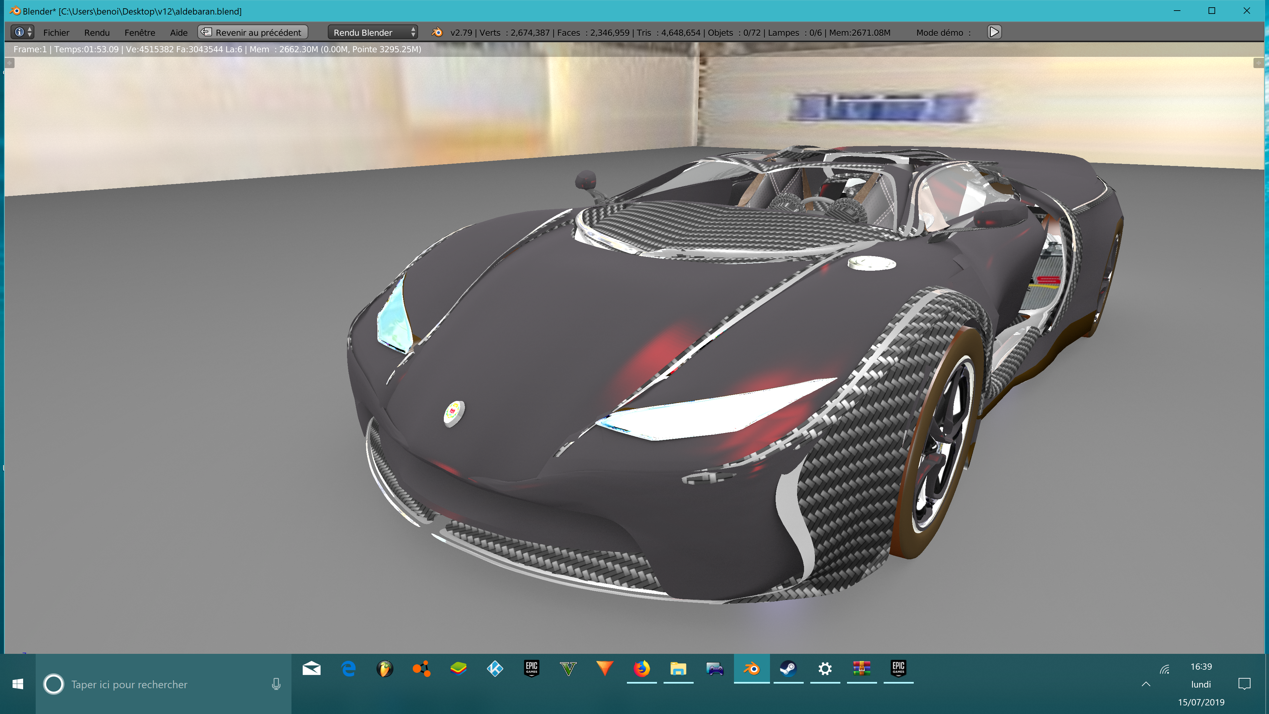Click the window title aldebaran.blend path
The image size is (1269, 714).
pos(150,11)
